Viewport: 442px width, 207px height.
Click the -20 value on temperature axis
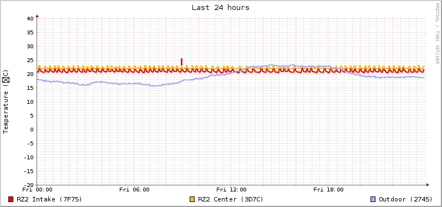pos(29,185)
